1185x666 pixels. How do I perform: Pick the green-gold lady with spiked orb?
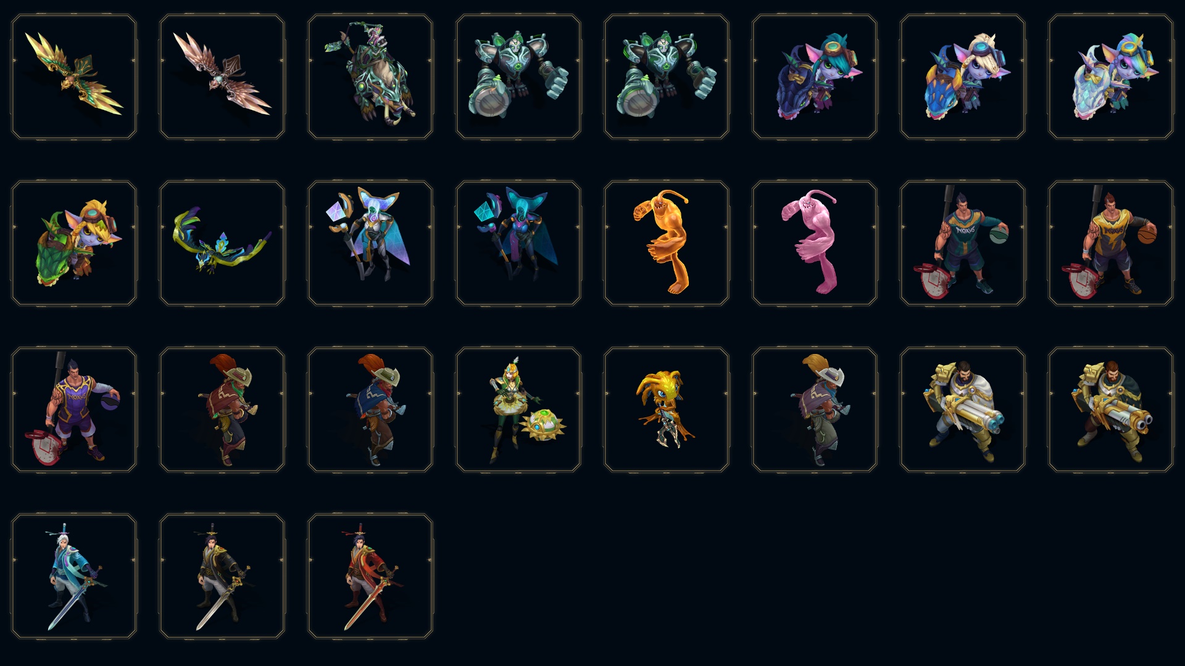click(518, 409)
